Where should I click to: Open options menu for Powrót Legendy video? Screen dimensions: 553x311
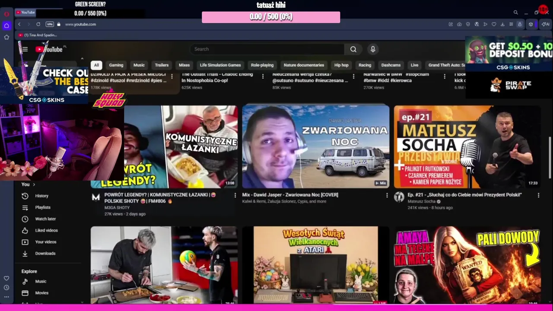[x=235, y=195]
